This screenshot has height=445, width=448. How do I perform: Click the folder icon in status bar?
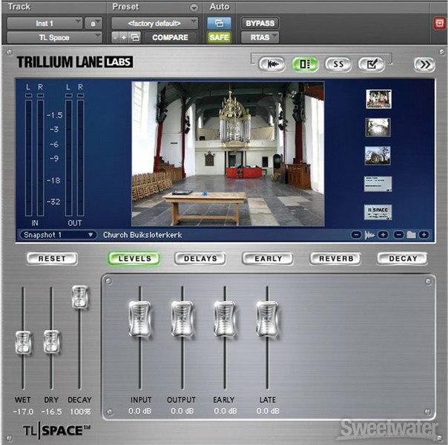[x=411, y=235]
